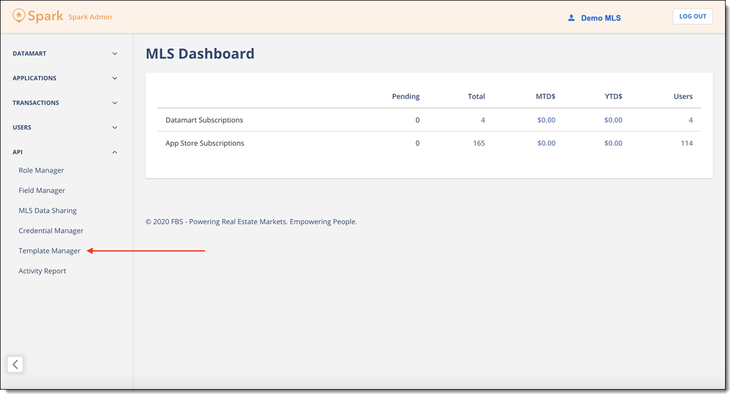Click the MLS Dashboard page title
734x398 pixels.
point(200,54)
